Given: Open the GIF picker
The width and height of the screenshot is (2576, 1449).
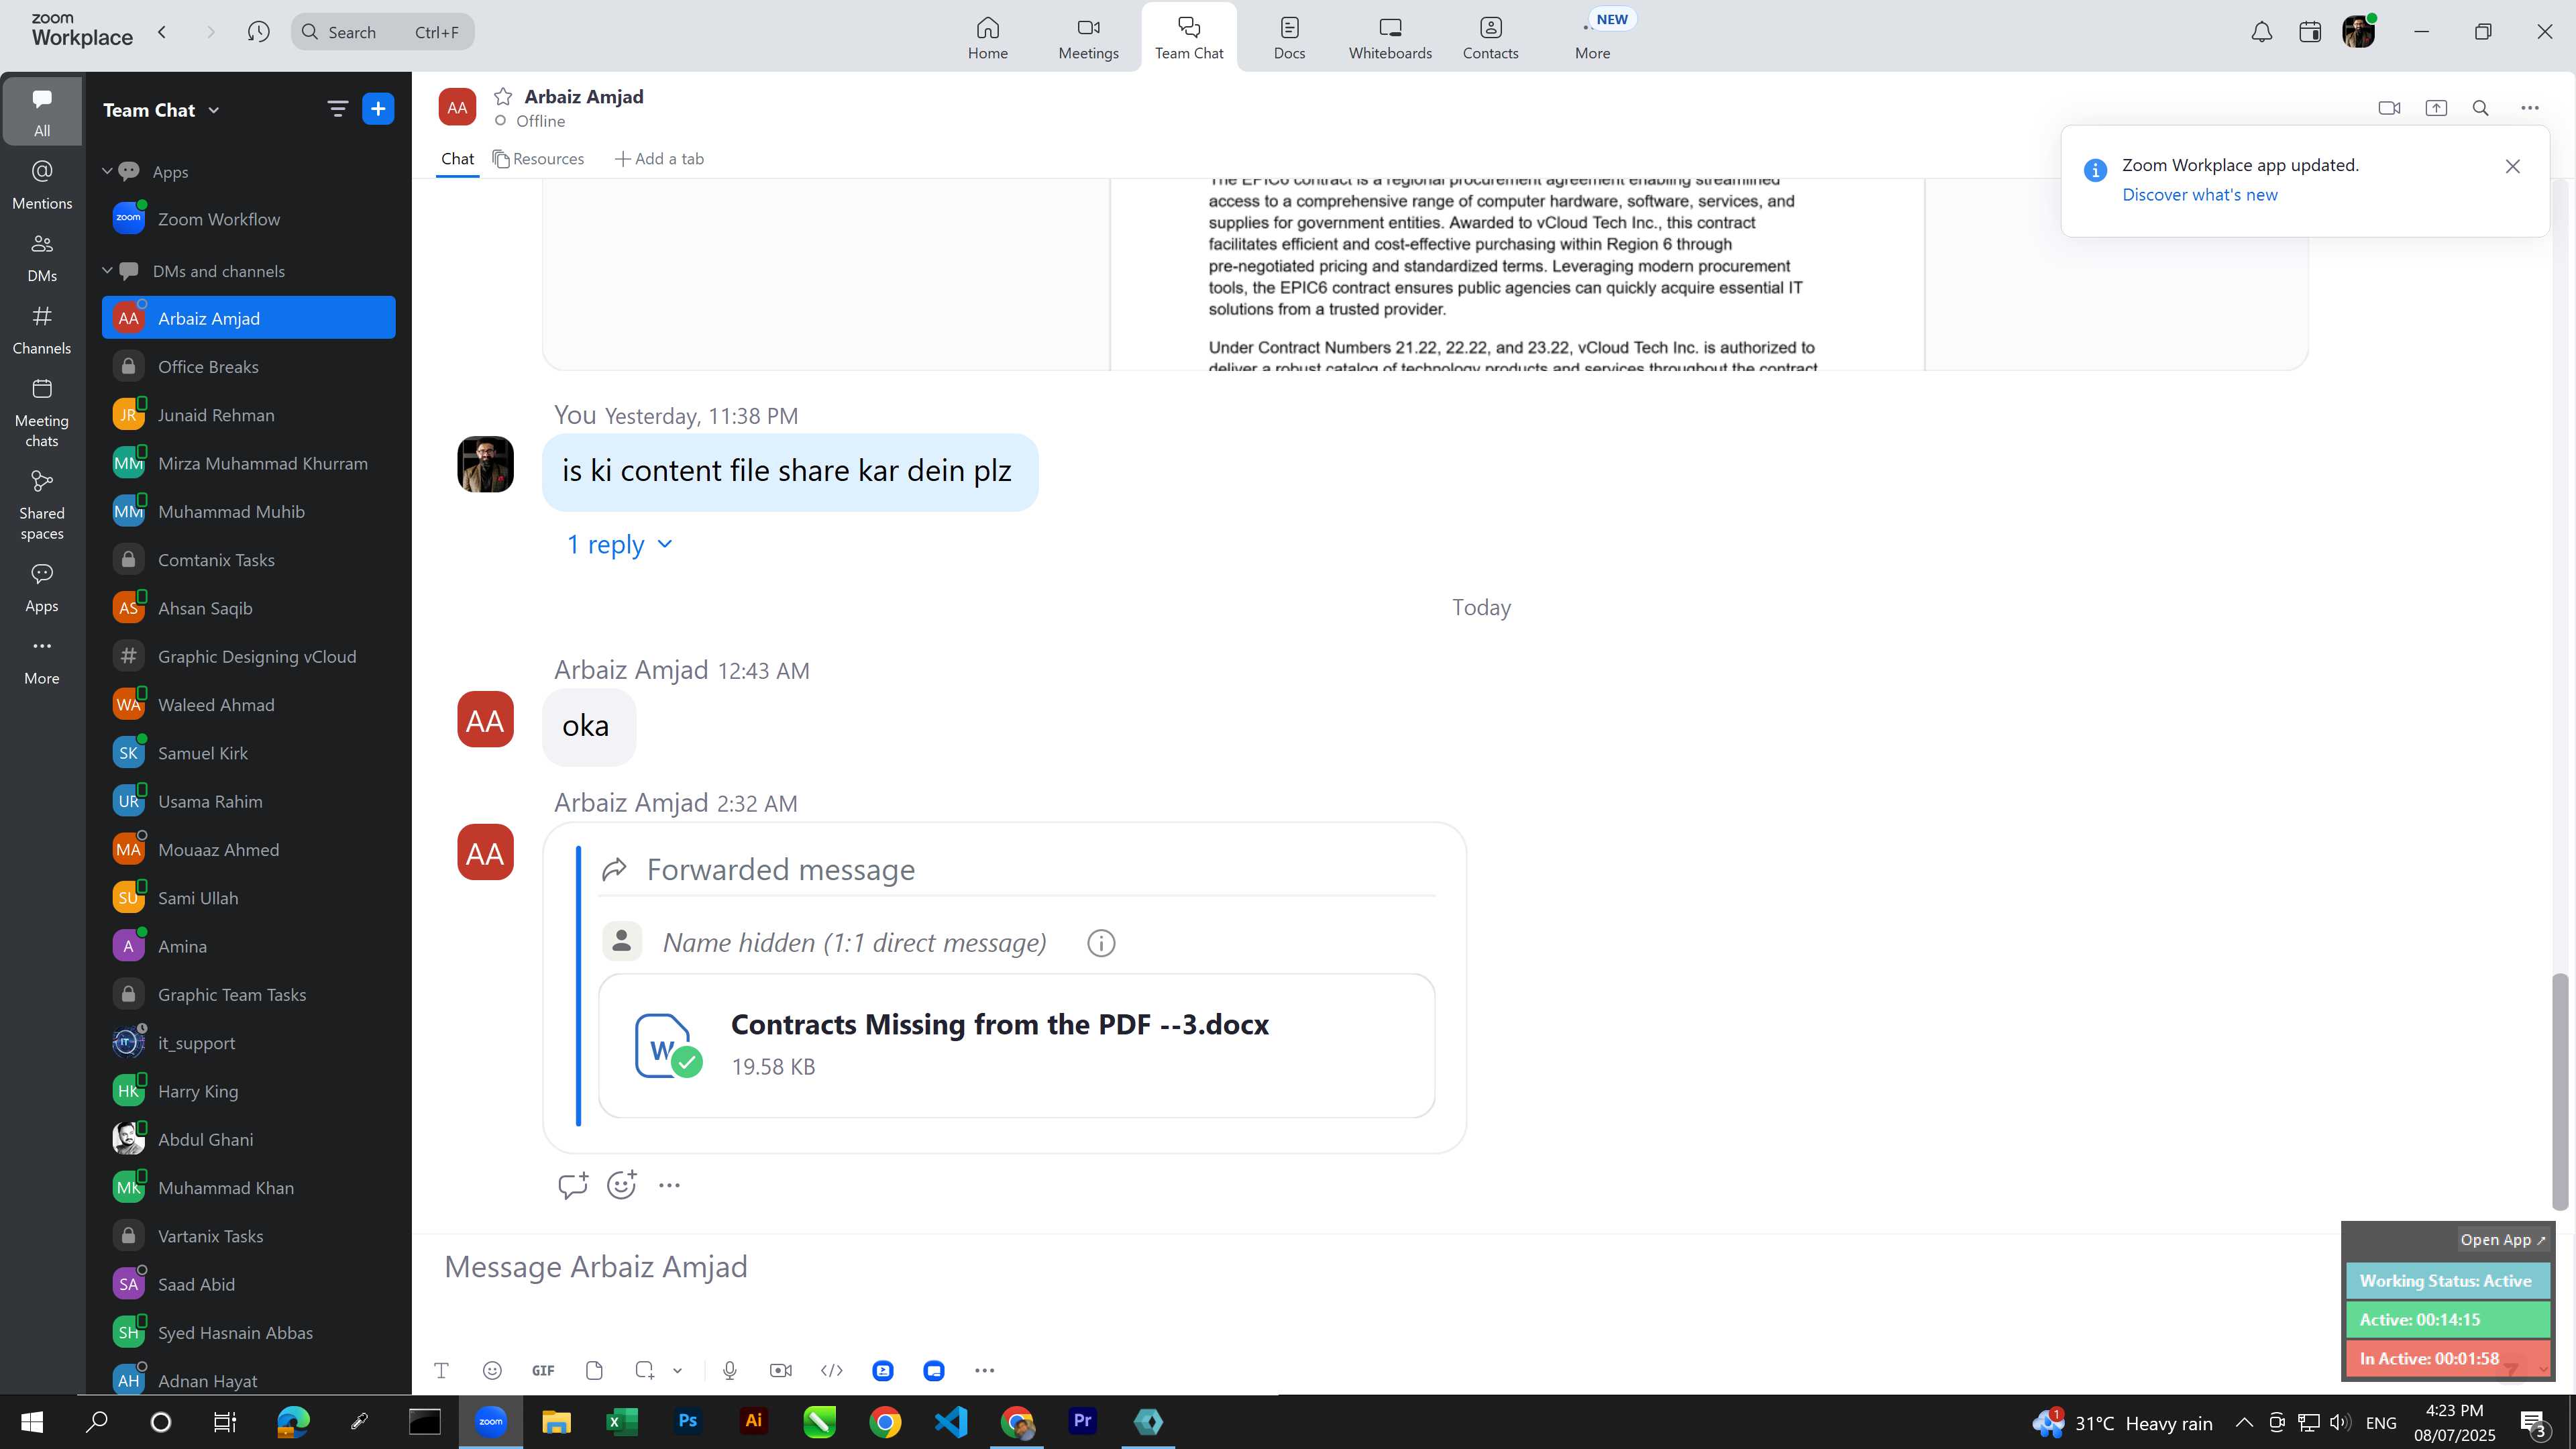Looking at the screenshot, I should [543, 1370].
